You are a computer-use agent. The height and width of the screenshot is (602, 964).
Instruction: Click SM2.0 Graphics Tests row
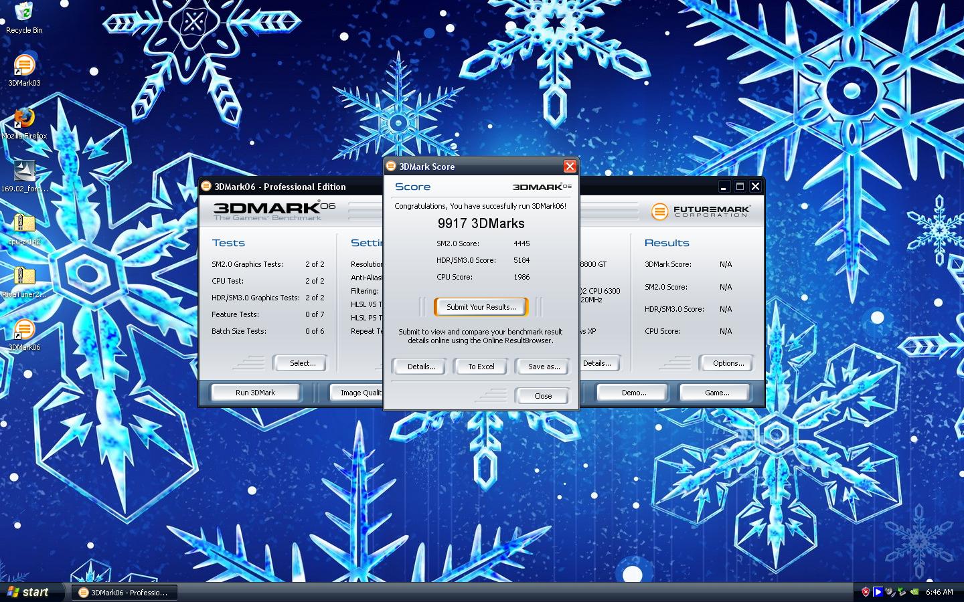click(x=268, y=264)
